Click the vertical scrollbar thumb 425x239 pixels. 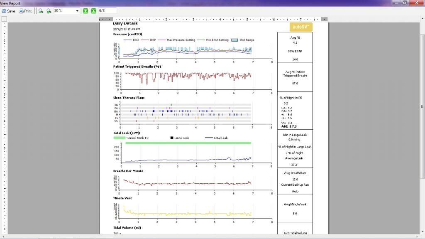[422, 106]
